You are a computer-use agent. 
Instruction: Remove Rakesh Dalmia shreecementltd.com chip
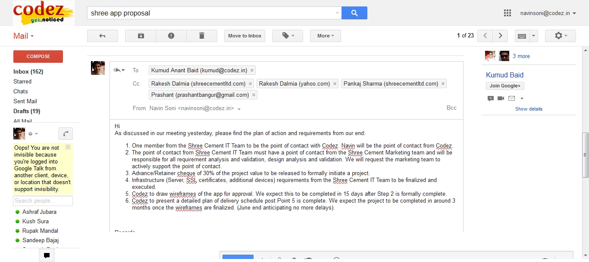251,84
